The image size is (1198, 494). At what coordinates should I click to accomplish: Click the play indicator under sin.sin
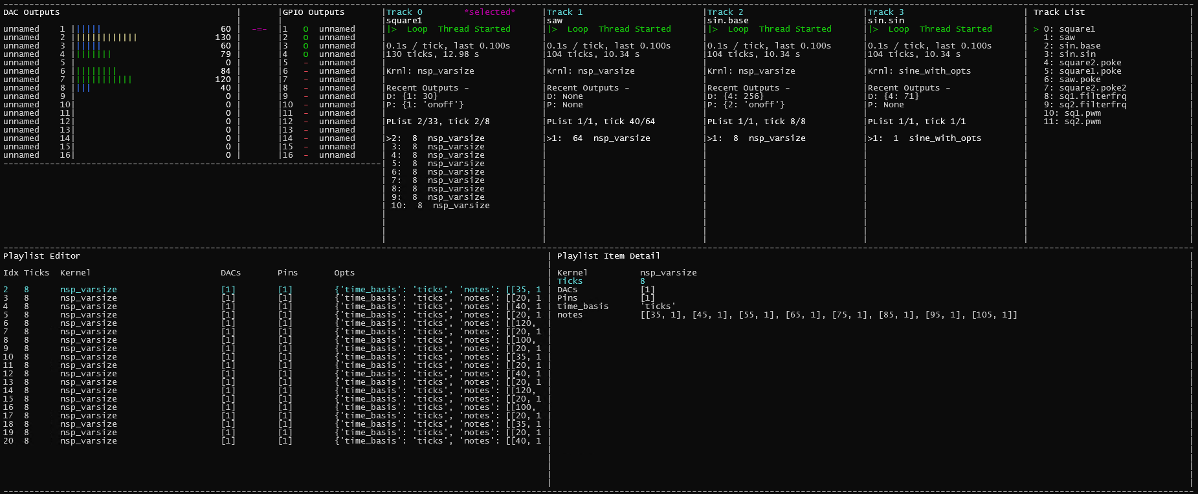(873, 29)
